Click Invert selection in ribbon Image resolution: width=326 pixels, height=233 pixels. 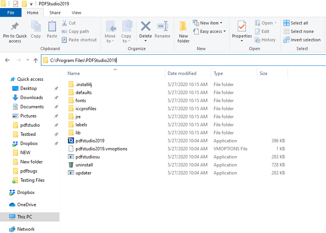point(302,40)
